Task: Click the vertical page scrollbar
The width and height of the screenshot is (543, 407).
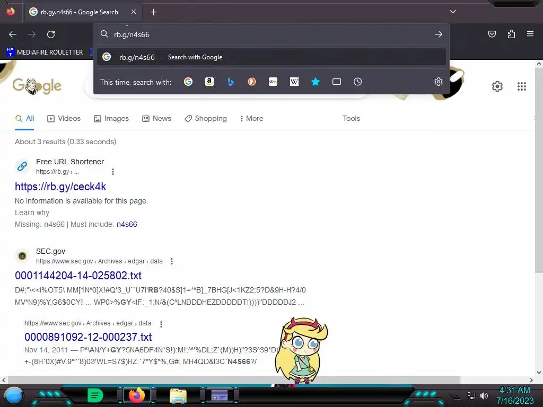Action: click(539, 170)
